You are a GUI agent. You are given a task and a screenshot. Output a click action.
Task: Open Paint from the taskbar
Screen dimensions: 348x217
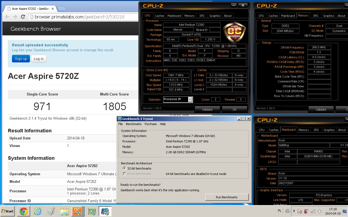pyautogui.click(x=51, y=211)
